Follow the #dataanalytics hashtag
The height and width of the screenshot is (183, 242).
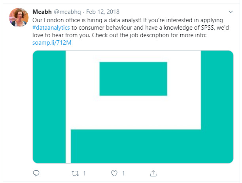(51, 28)
